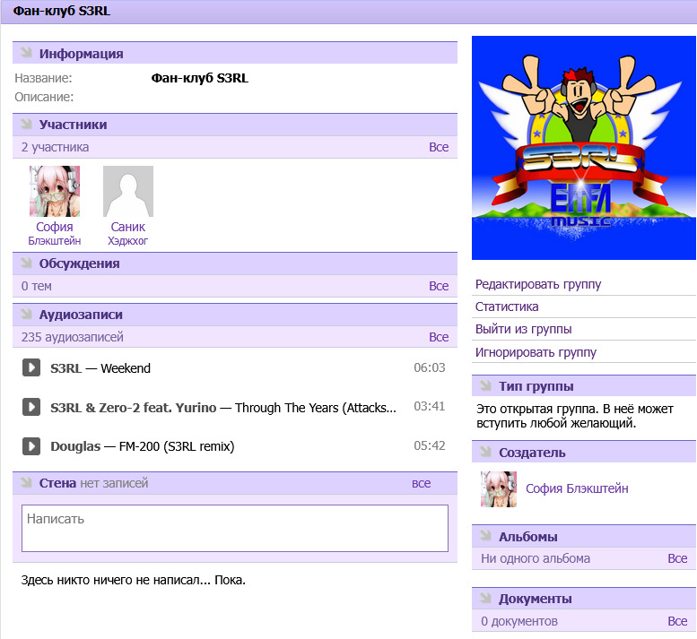Open Редактировать группу
The width and height of the screenshot is (697, 639).
[538, 284]
